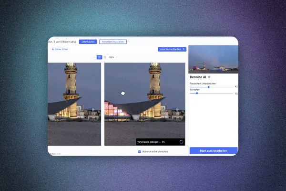Click the spinning progress indicator icon
Screen dimensions: 286x191
[181, 142]
